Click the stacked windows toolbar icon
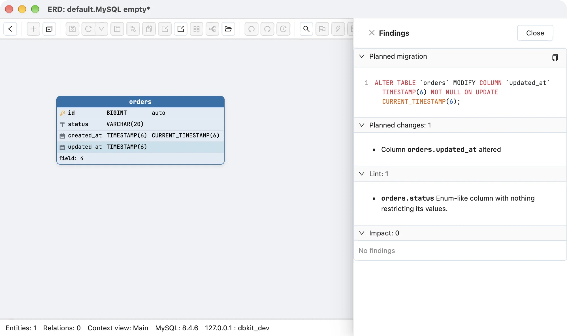Screen dimensions: 567x336 (x=49, y=29)
